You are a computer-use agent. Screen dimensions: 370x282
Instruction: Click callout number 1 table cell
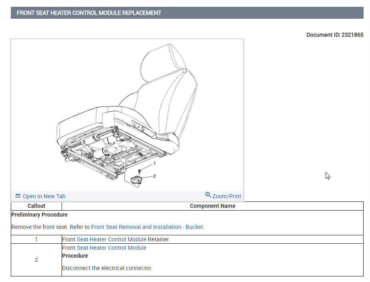(36, 239)
